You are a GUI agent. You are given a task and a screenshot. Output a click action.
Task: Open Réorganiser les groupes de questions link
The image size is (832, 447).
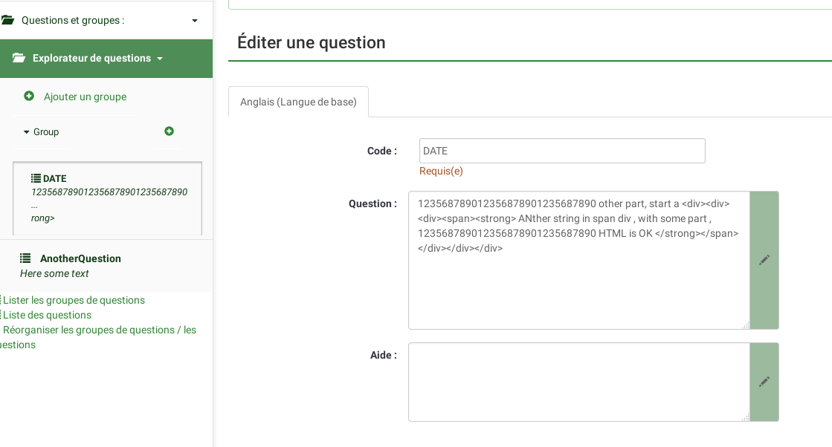tap(100, 330)
